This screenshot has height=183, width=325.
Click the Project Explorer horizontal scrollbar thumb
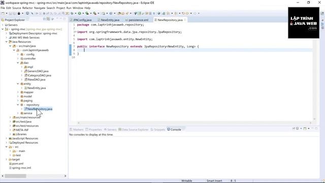tap(16, 176)
